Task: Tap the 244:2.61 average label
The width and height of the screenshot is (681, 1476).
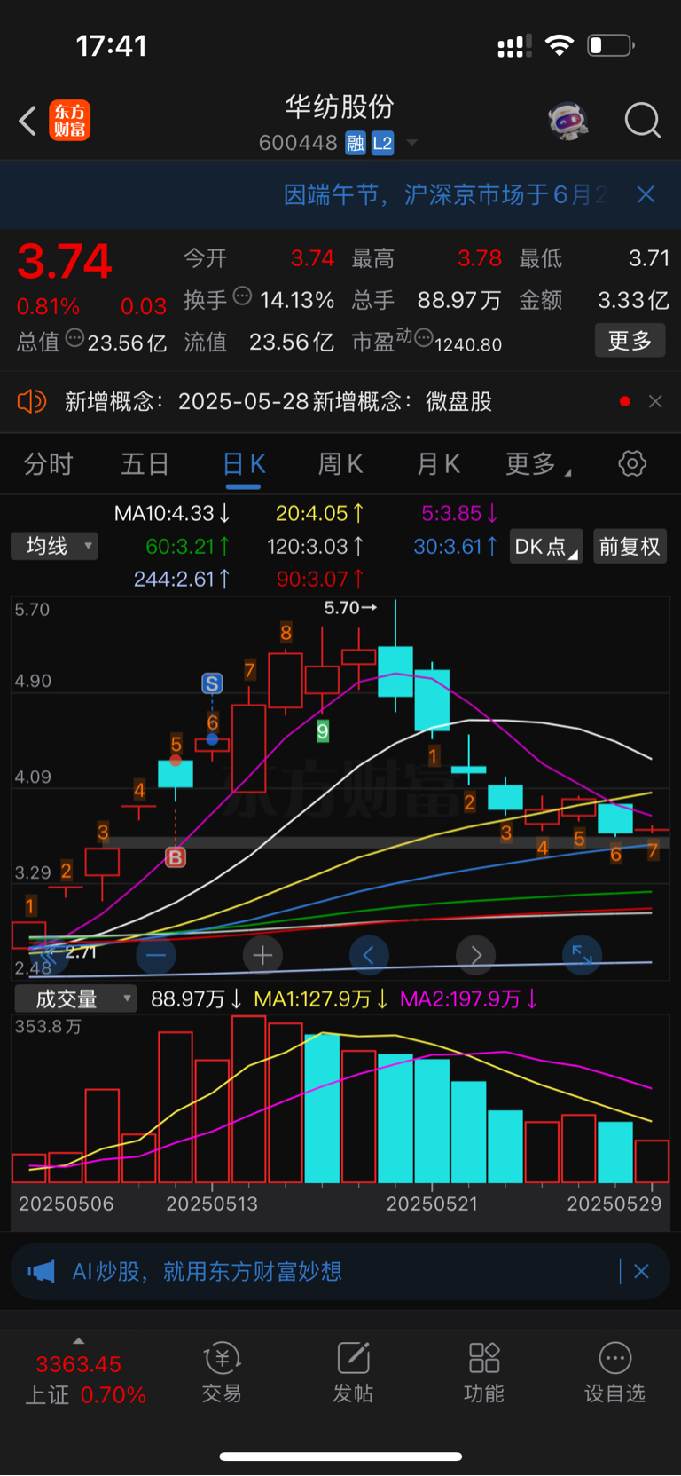Action: pos(182,580)
